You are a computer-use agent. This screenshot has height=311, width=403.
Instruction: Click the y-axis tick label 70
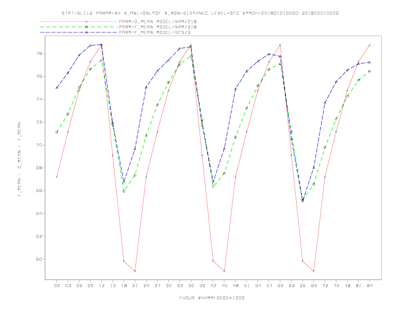[x=39, y=145]
